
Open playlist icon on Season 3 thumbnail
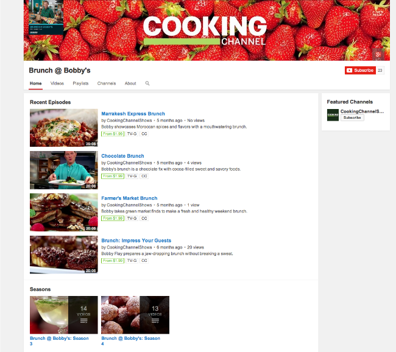click(x=84, y=321)
